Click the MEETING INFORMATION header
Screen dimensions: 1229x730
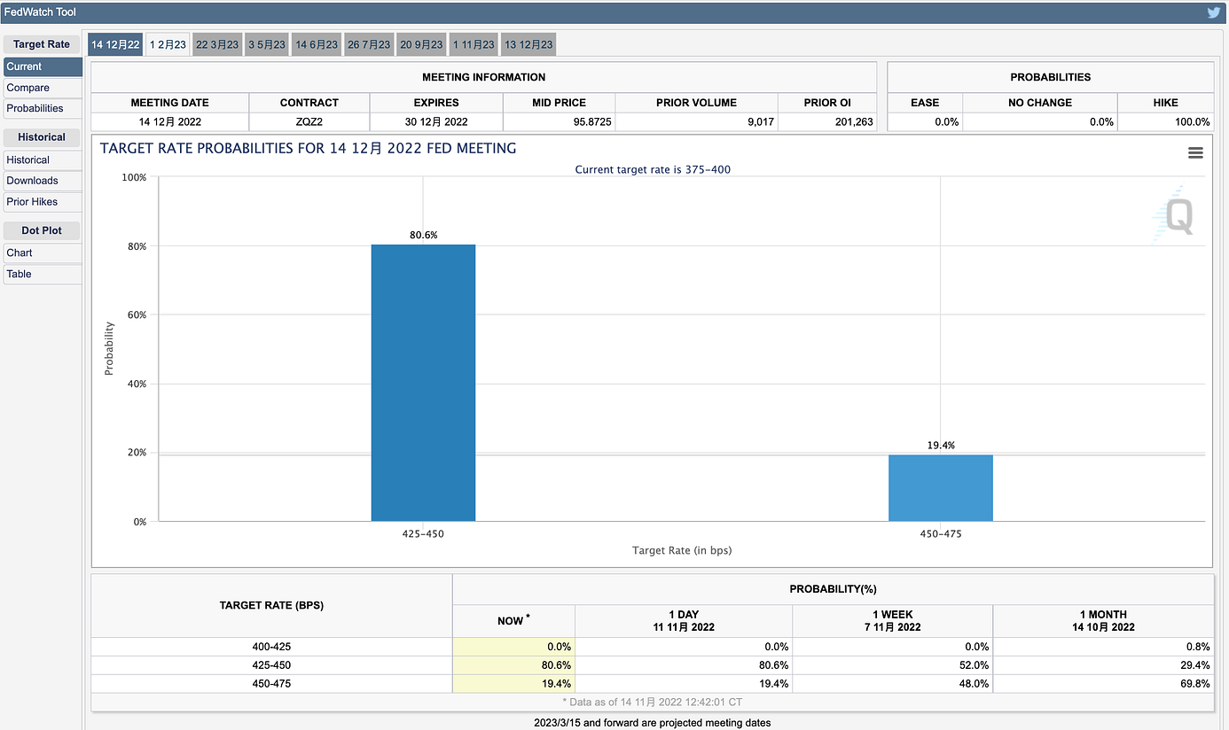click(484, 77)
